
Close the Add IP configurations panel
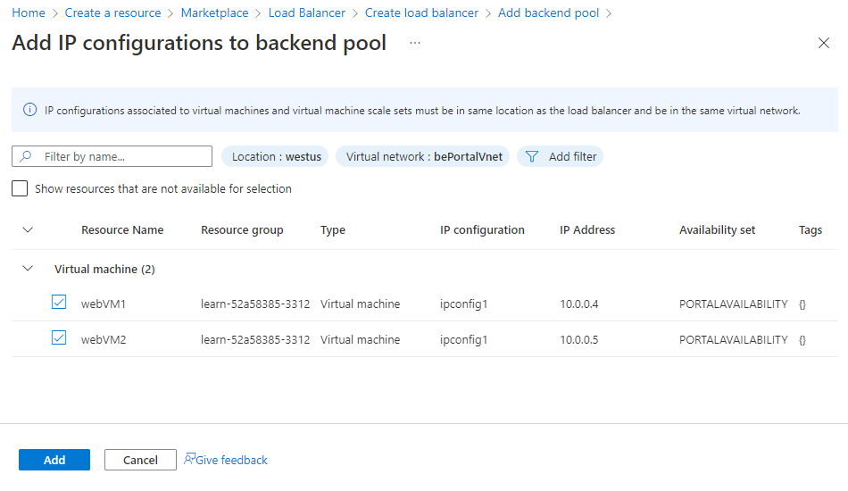823,43
